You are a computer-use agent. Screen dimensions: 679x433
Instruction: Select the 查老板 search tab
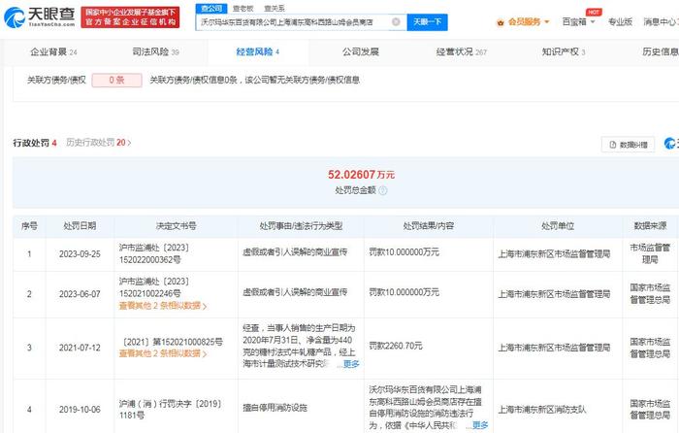[x=242, y=8]
